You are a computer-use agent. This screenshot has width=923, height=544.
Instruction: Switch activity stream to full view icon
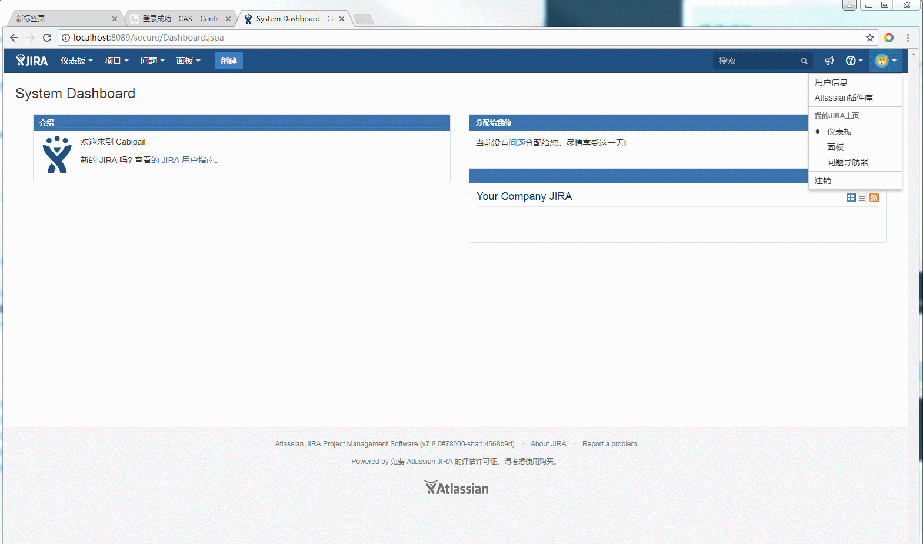[851, 198]
